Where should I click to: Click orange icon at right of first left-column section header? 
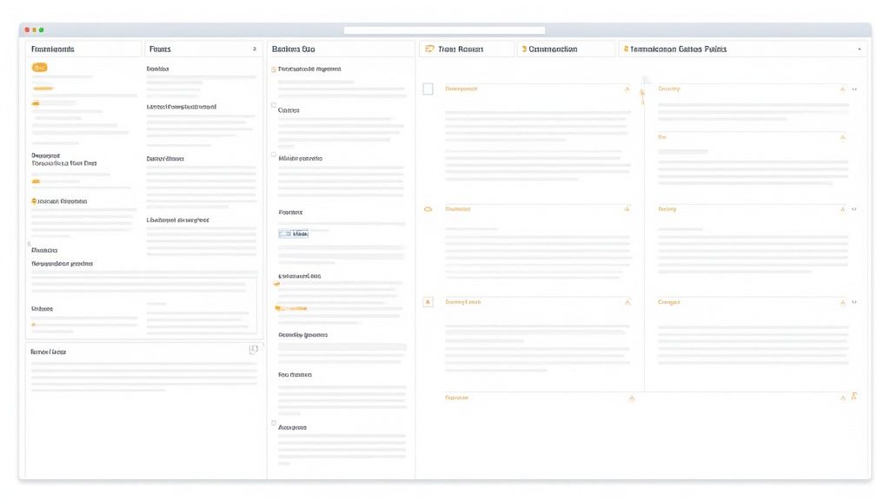(626, 89)
